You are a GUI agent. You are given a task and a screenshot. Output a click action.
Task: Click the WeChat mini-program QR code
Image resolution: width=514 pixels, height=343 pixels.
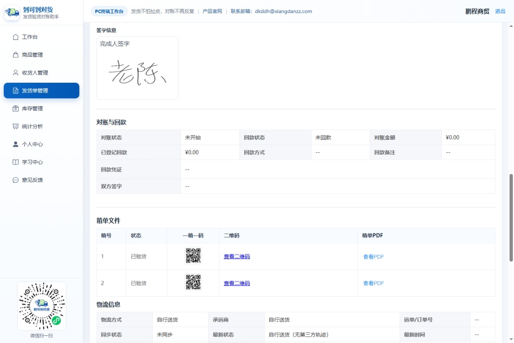coord(42,306)
